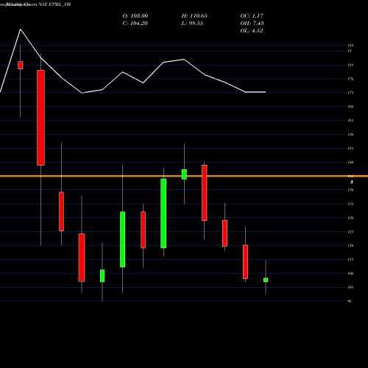Select the OC: 1.17 reading
This screenshot has width=368, height=368.
coord(252,16)
